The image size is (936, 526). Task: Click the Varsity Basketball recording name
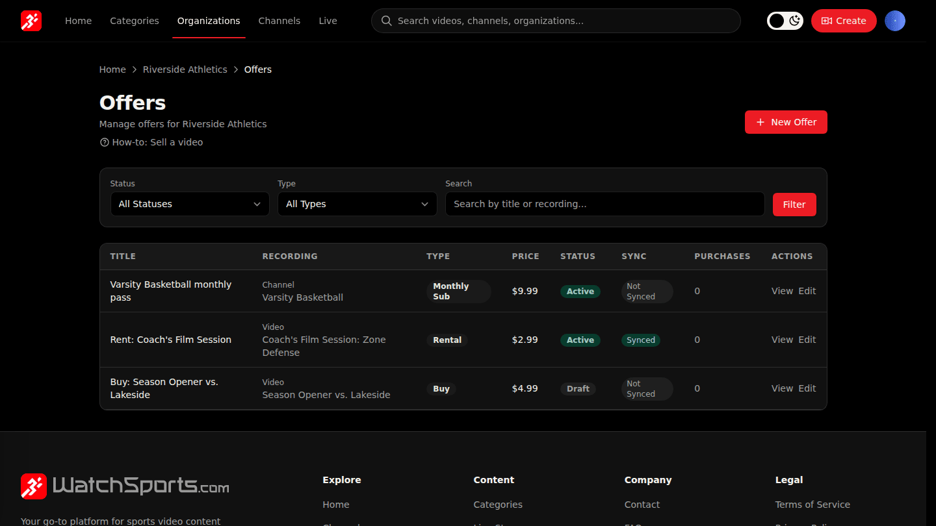click(x=303, y=297)
